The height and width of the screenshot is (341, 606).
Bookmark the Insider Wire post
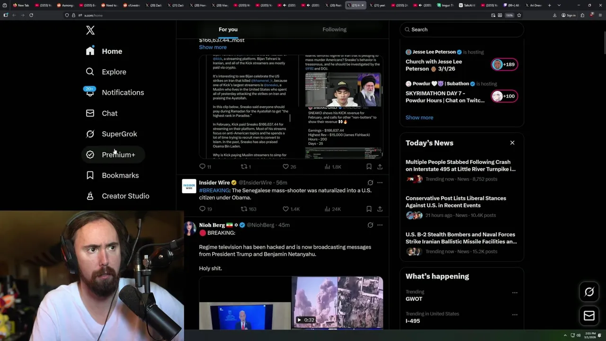369,209
